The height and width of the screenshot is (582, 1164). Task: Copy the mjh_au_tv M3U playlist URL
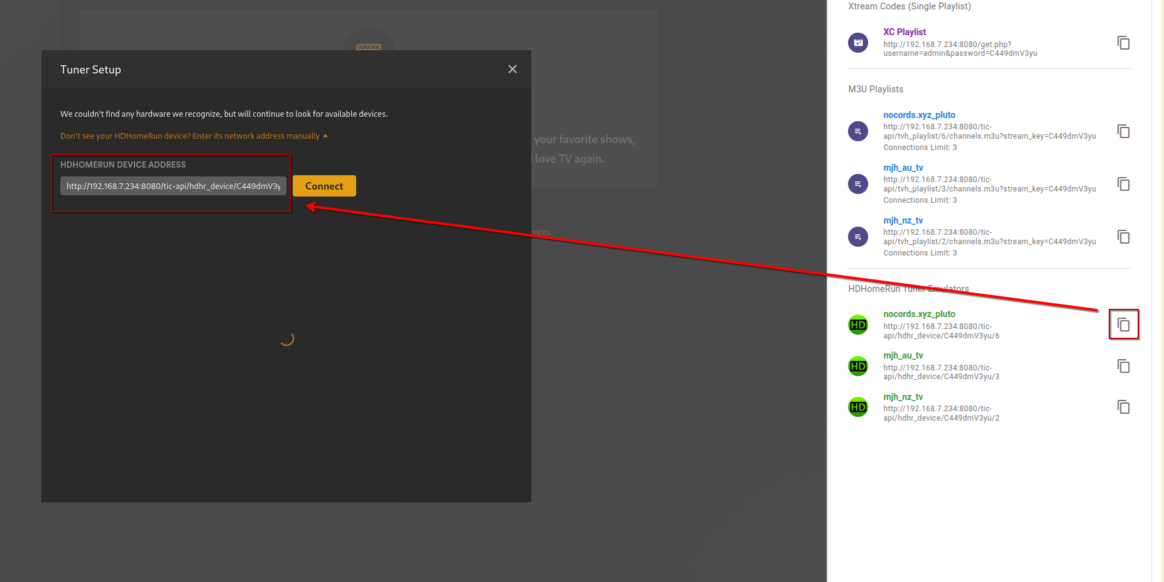point(1123,184)
